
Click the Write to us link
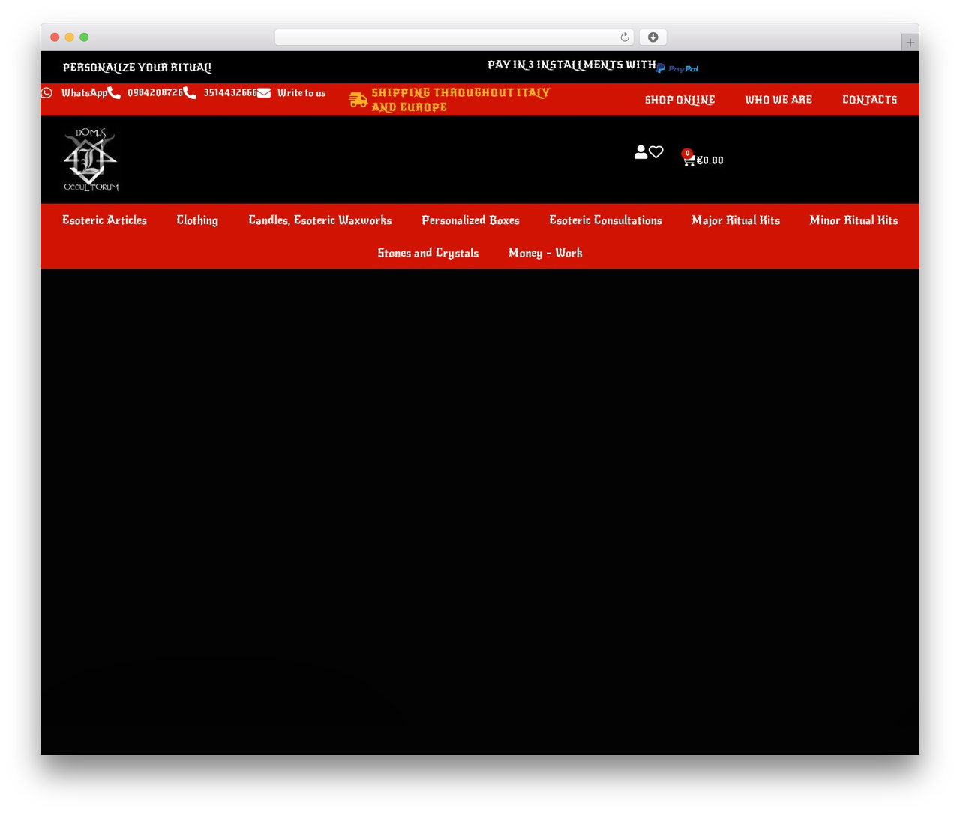pyautogui.click(x=301, y=93)
